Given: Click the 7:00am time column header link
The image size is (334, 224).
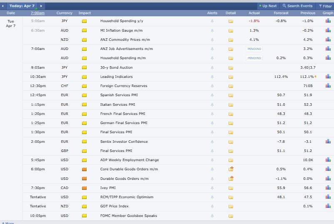Looking at the screenshot, I should tap(37, 13).
